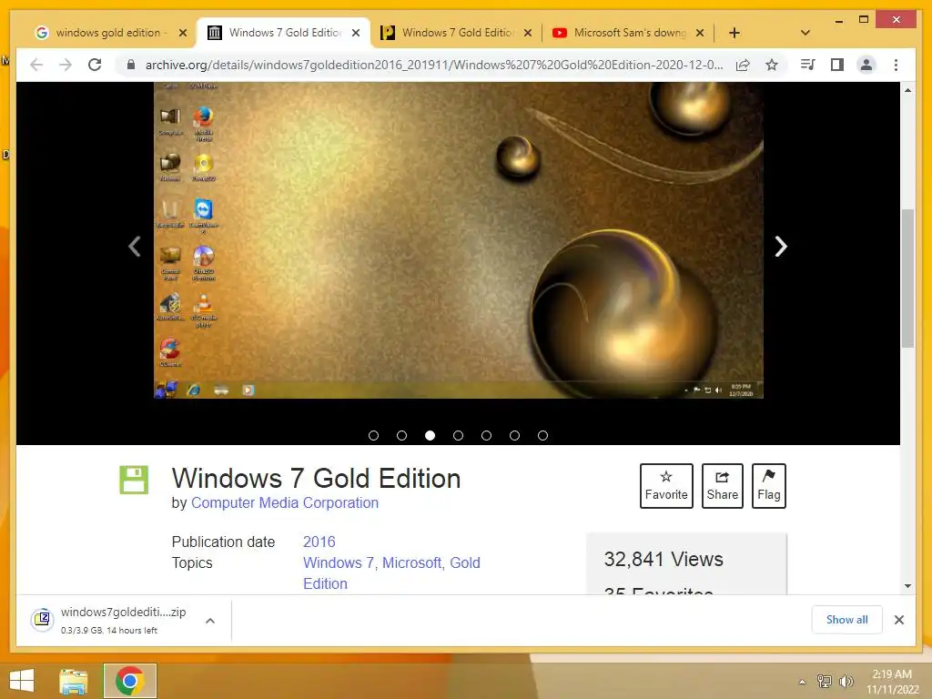This screenshot has width=932, height=699.
Task: Click the 32,841 Views text
Action: coord(664,560)
